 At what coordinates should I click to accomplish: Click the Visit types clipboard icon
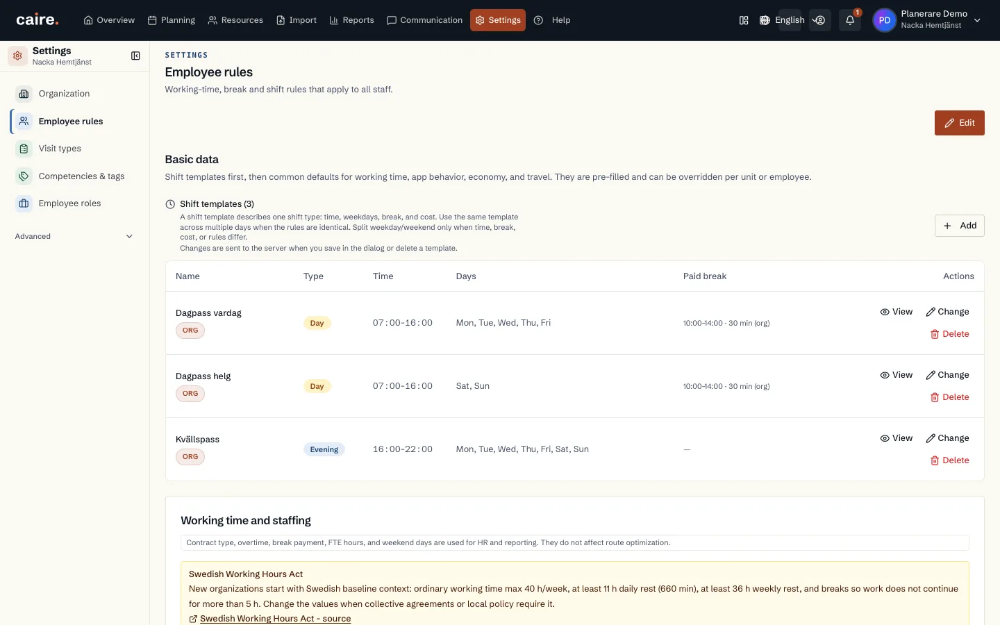tap(24, 149)
